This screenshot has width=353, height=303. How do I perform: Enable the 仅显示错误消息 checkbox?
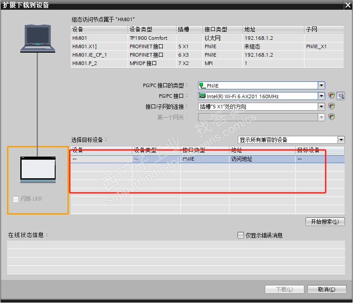pyautogui.click(x=240, y=235)
